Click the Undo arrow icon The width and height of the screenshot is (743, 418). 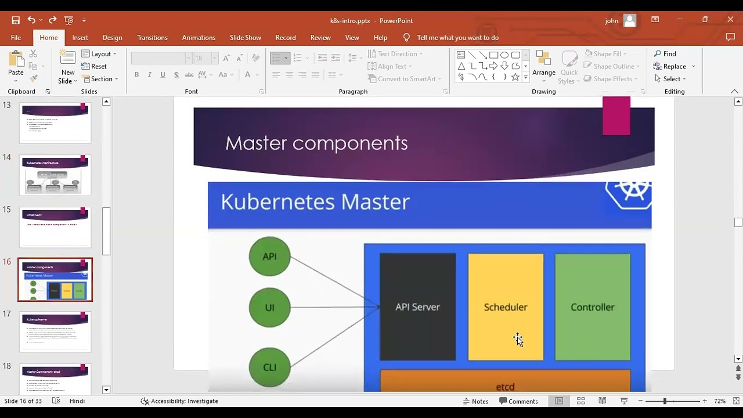click(x=31, y=20)
